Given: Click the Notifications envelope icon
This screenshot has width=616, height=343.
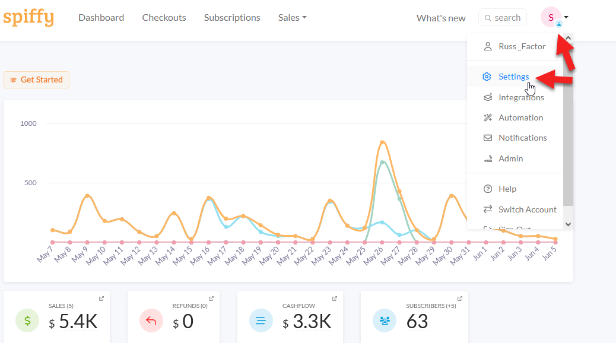Looking at the screenshot, I should coord(488,138).
